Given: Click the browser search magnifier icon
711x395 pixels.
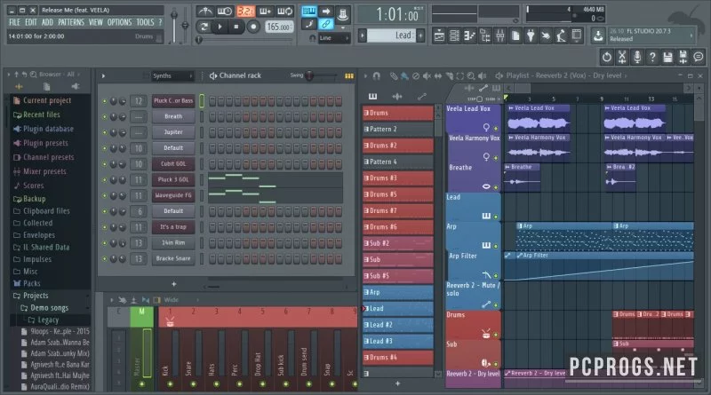Looking at the screenshot, I should click(33, 74).
